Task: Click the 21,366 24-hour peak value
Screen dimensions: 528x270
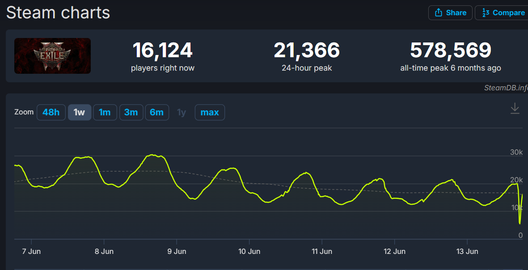Action: 307,50
